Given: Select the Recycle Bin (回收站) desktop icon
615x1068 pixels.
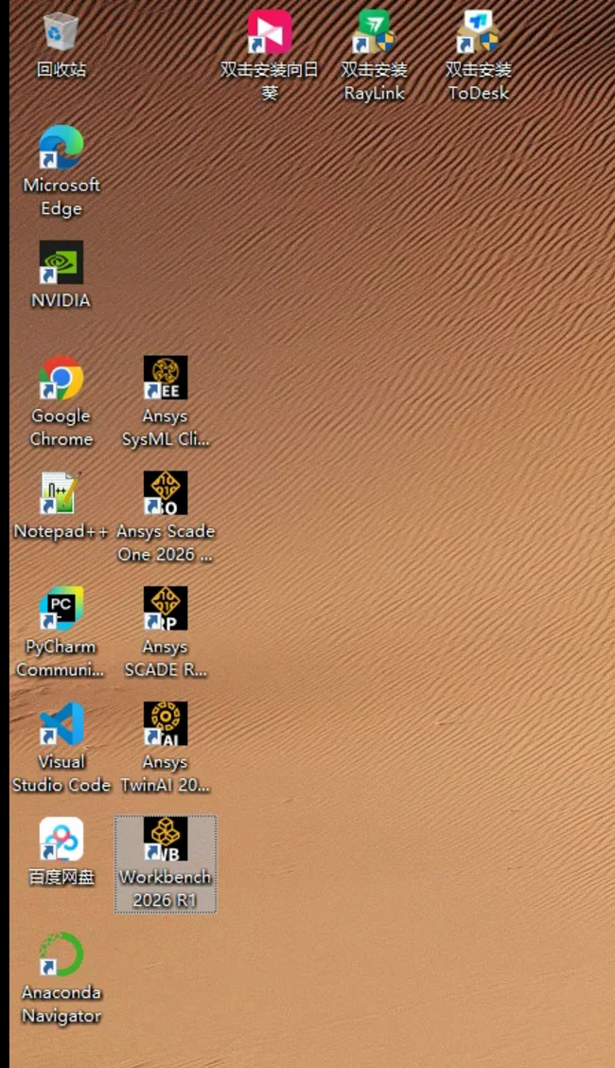Looking at the screenshot, I should coord(61,44).
